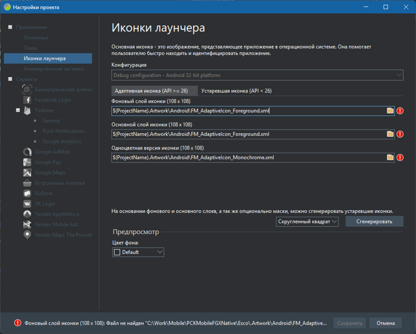Image resolution: width=416 pixels, height=334 pixels.
Task: Select the Встроенные покупки label
Action: click(x=60, y=183)
